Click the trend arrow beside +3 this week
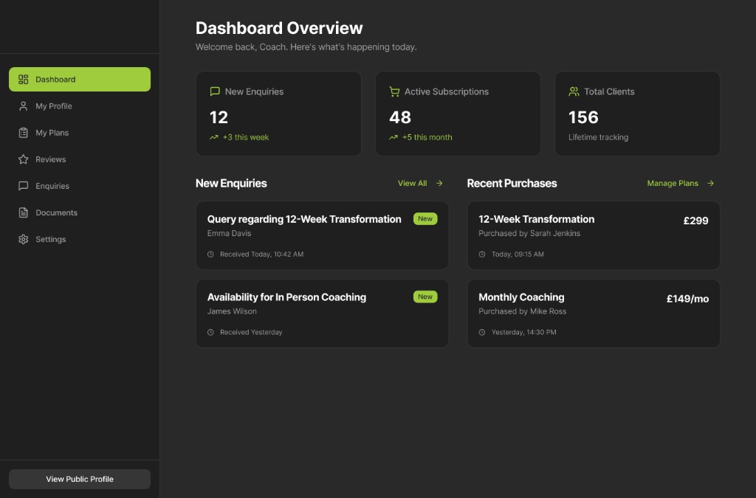This screenshot has height=498, width=756. [213, 137]
